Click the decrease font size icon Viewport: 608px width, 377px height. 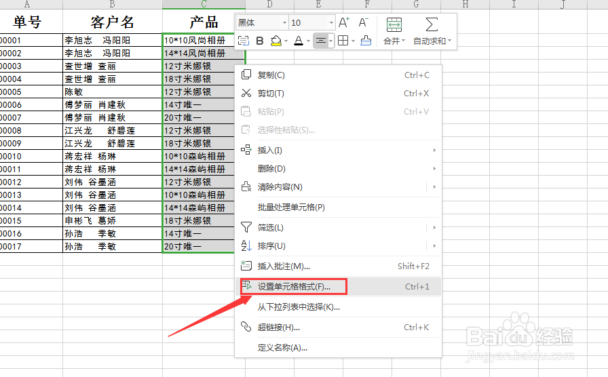(363, 23)
